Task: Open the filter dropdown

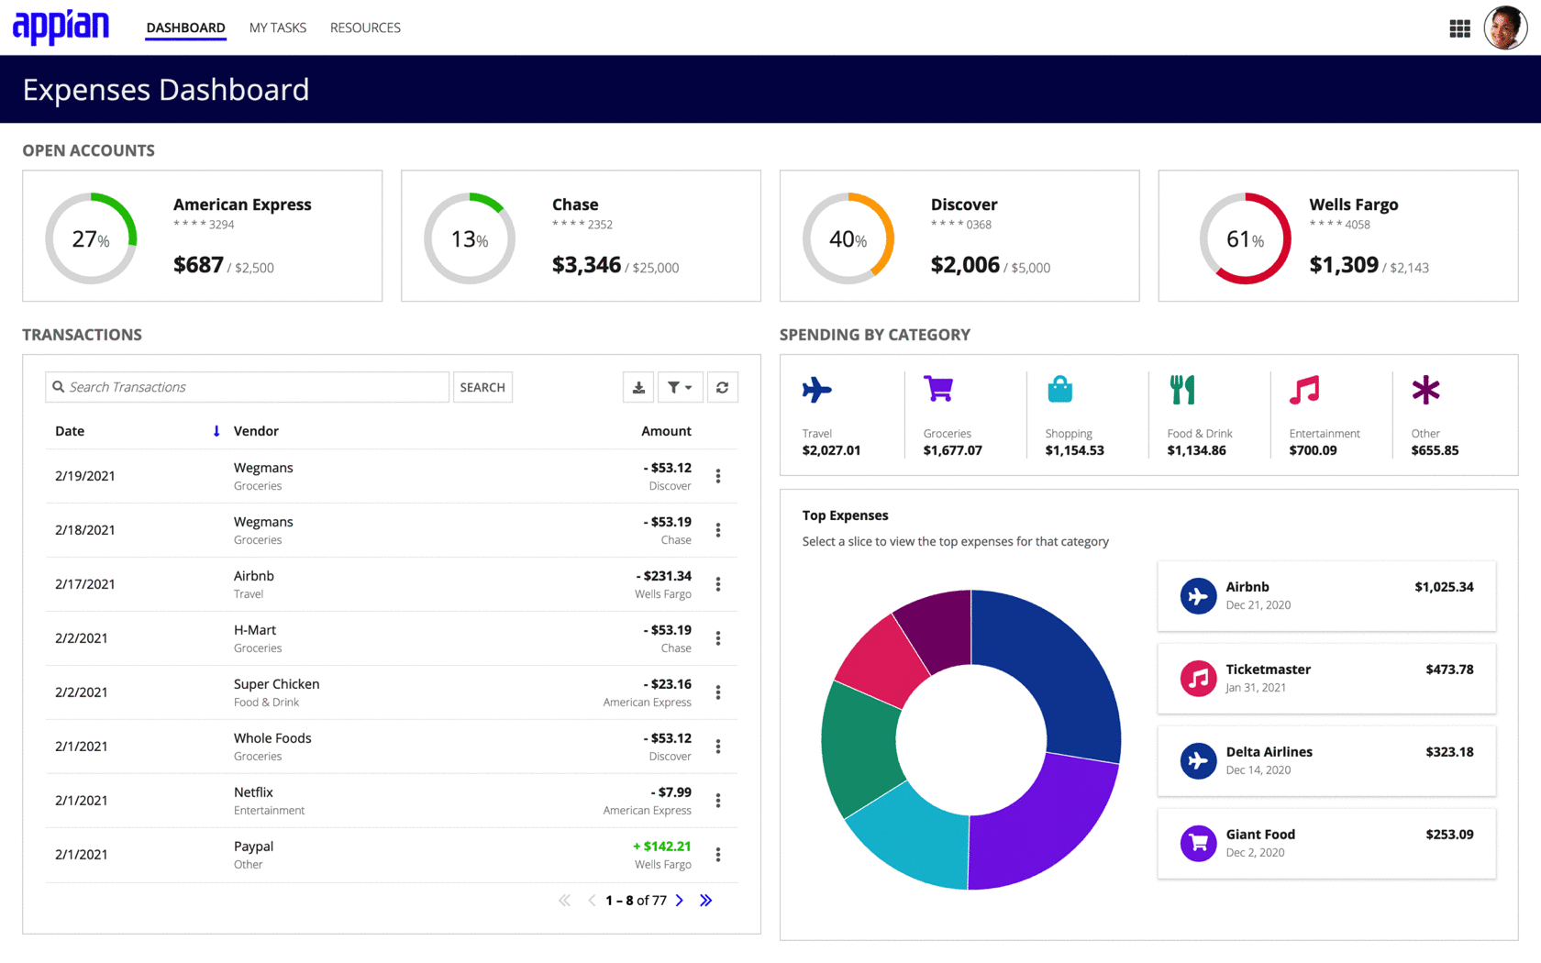Action: 680,387
